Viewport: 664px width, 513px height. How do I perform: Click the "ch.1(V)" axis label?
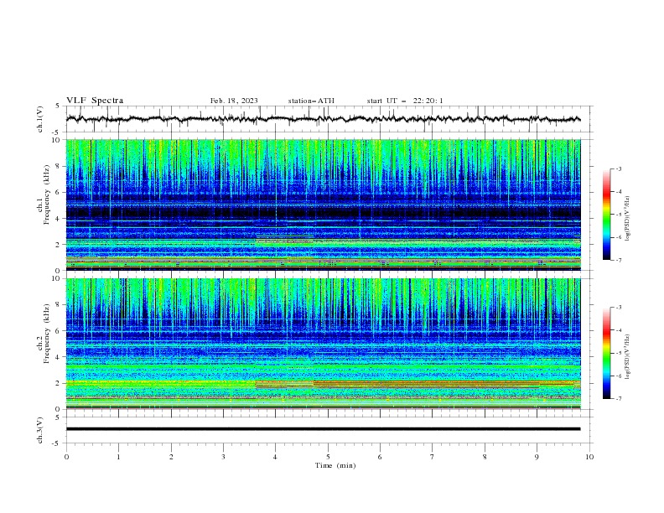(40, 119)
